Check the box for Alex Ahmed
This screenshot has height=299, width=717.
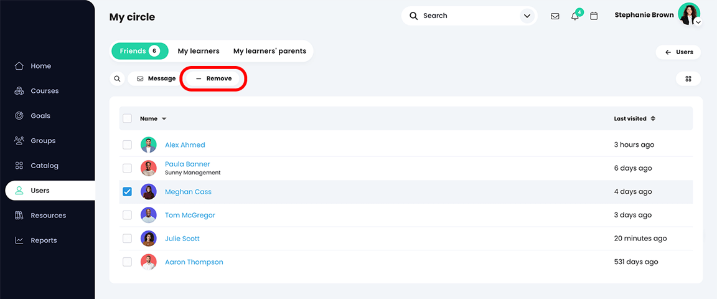[x=127, y=145]
